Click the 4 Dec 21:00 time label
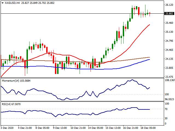The height and width of the screenshot is (131, 175). click(x=25, y=128)
